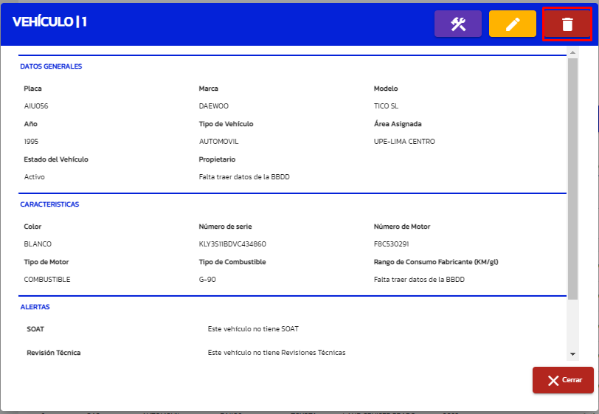
Task: Click the scrollbar down arrow
Action: tap(573, 354)
